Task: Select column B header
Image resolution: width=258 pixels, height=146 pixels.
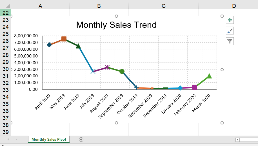Action: coord(99,6)
